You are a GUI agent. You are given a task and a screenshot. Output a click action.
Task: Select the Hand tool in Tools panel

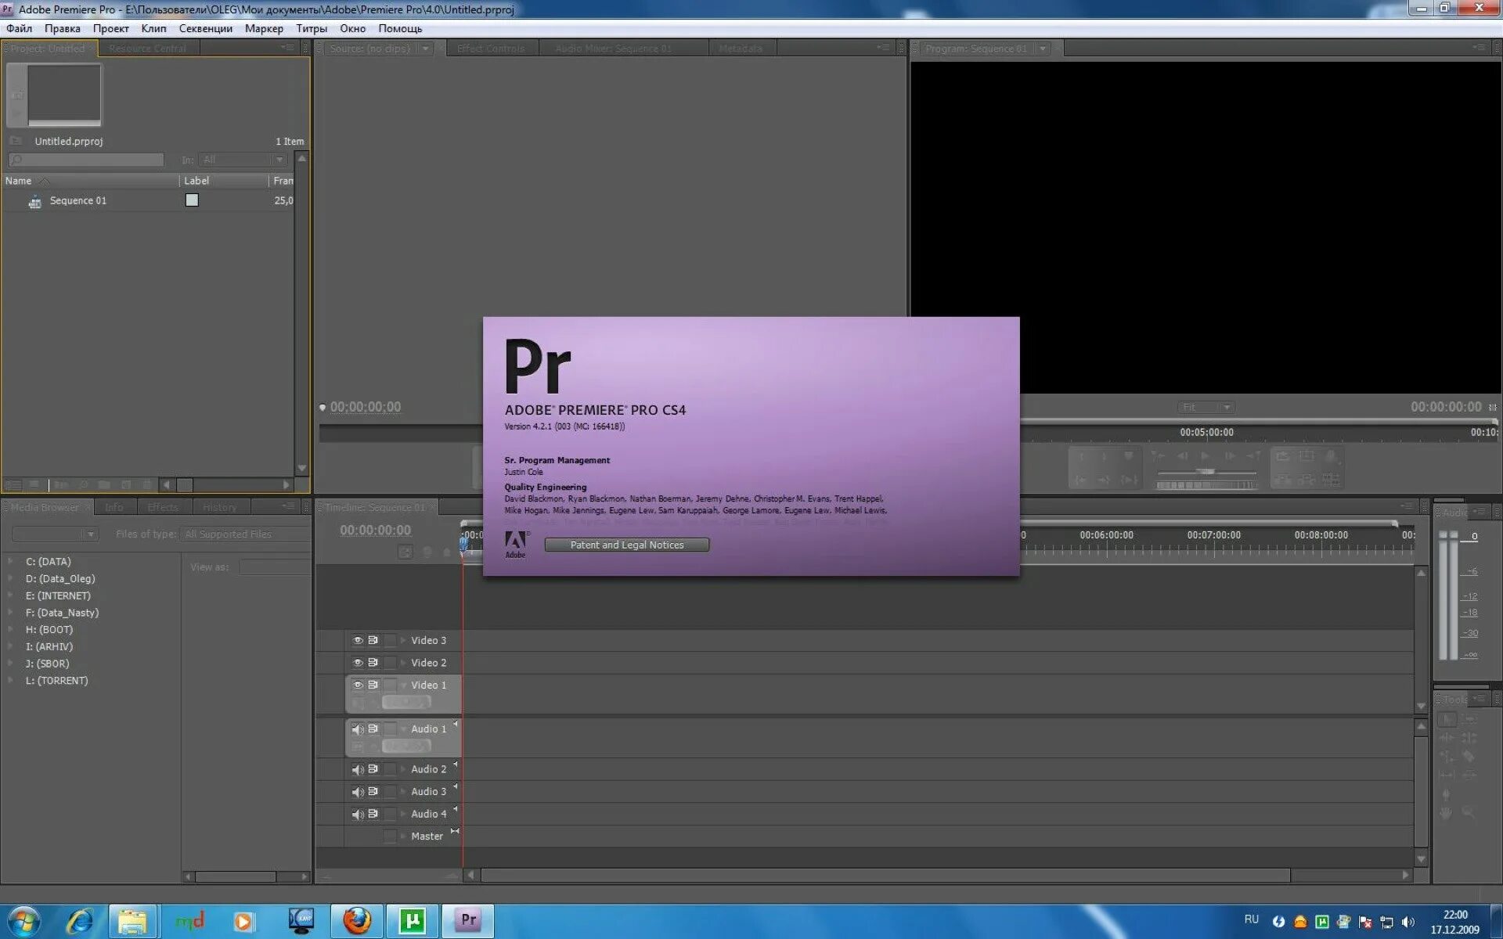[x=1446, y=813]
